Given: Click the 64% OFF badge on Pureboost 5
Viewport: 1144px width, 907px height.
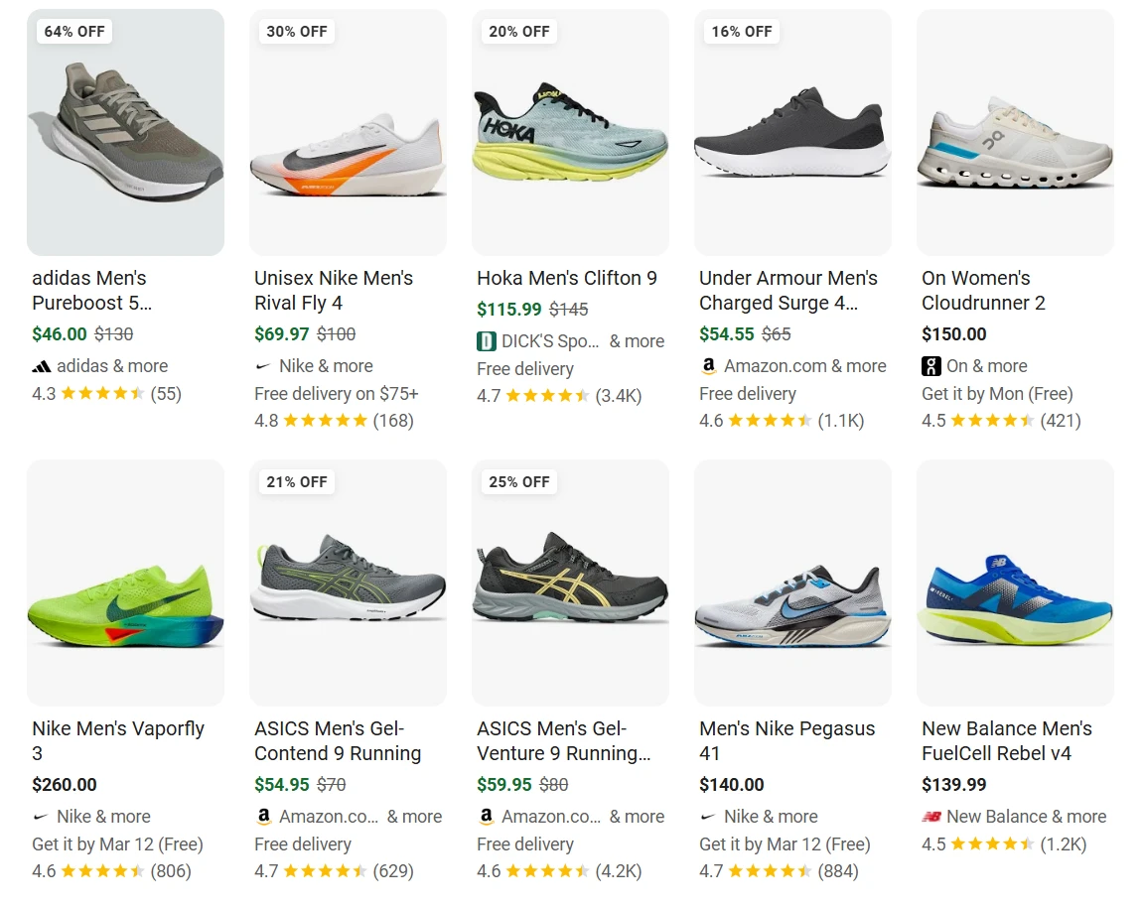Looking at the screenshot, I should 73,31.
